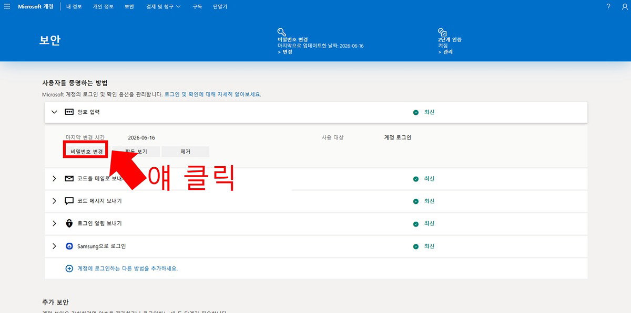This screenshot has width=631, height=313.
Task: Expand the 로그인 알림 보내기 row
Action: [x=54, y=223]
